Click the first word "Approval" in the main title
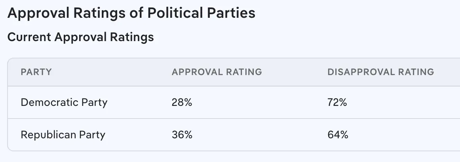460x162 pixels. coord(35,13)
